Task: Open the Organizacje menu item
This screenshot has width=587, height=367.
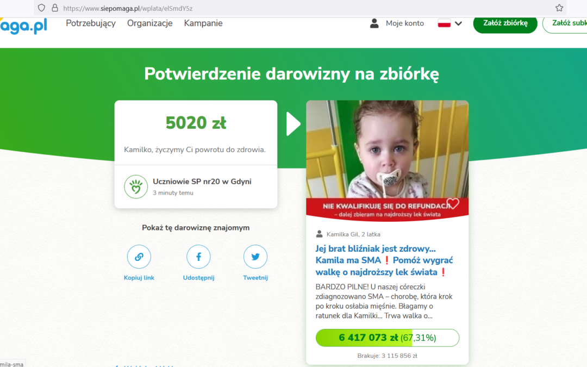Action: (150, 23)
